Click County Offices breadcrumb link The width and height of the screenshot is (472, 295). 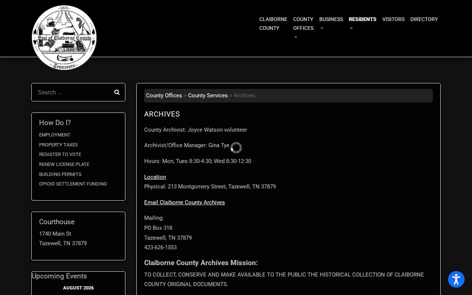point(164,96)
